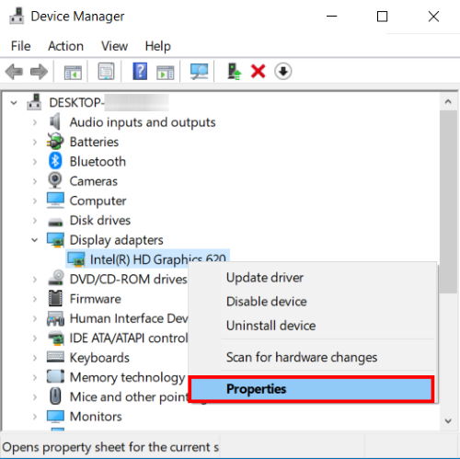Image resolution: width=460 pixels, height=459 pixels.
Task: Click the scrollbar down arrow
Action: point(448,421)
